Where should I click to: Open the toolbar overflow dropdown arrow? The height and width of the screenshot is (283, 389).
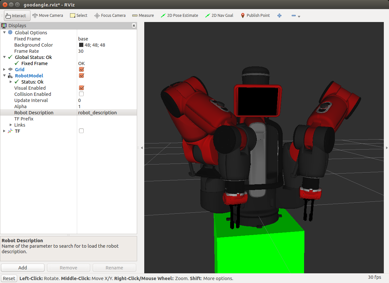tap(299, 17)
